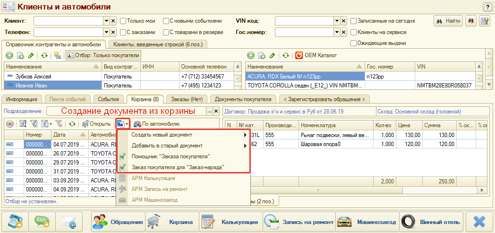This screenshot has height=233, width=495.
Task: Toggle Только мои checkbox
Action: coord(123,21)
